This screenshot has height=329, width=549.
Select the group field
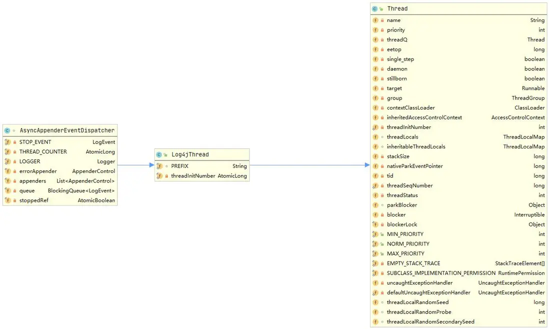point(458,98)
